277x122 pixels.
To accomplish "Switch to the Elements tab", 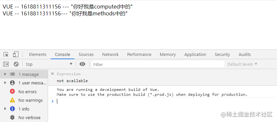I will point(38,54).
